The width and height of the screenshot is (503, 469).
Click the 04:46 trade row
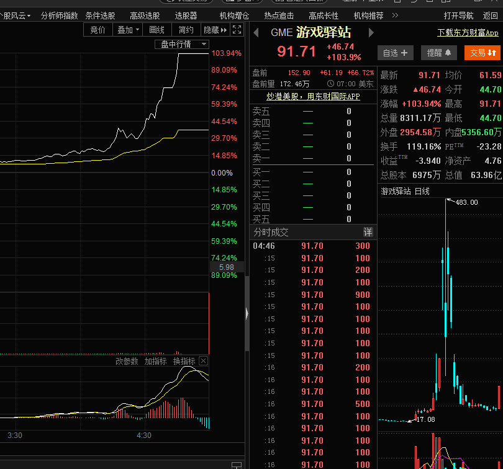312,246
